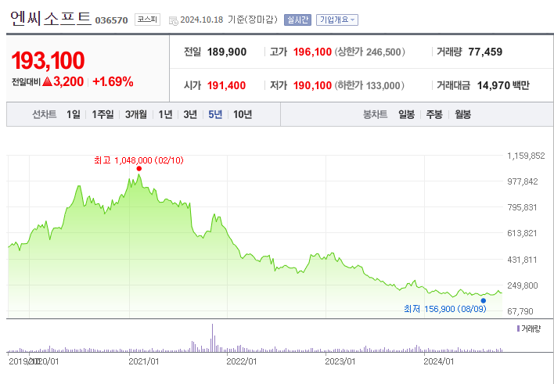Click the +1.69% change percentage
This screenshot has width=554, height=384.
point(113,82)
